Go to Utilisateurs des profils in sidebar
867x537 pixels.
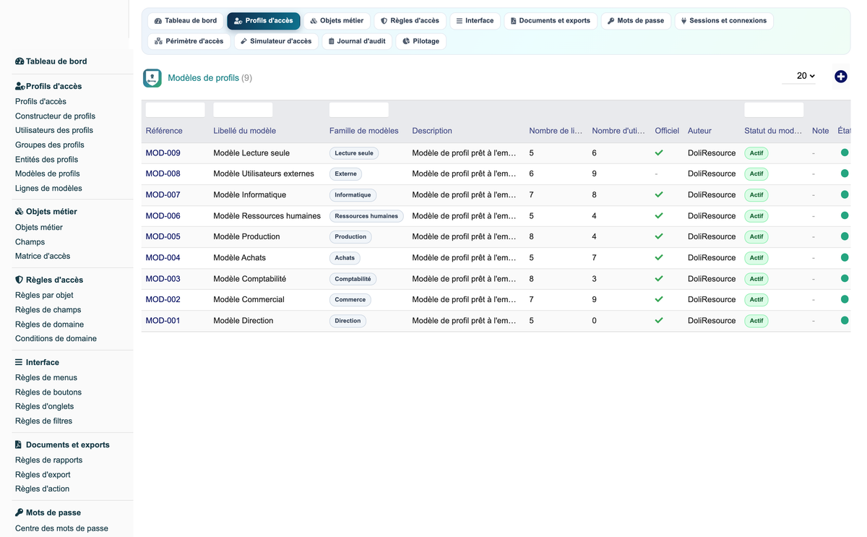54,131
